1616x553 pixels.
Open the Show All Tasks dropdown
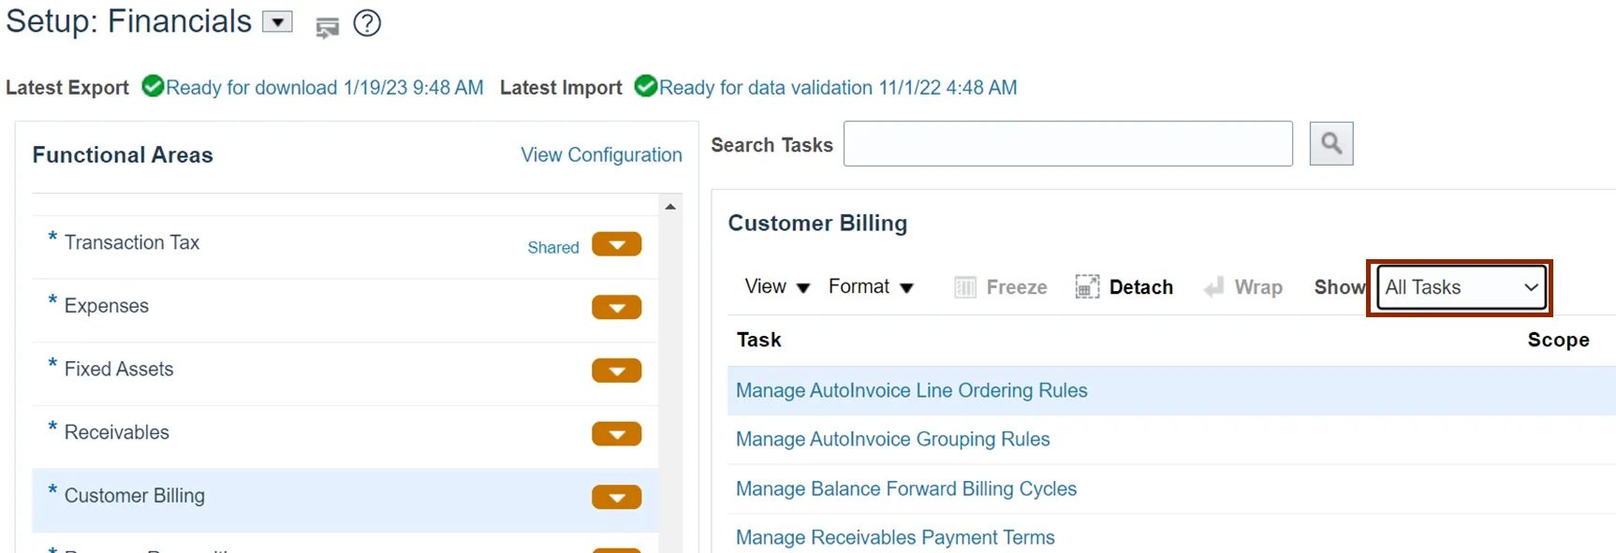[x=1461, y=287]
